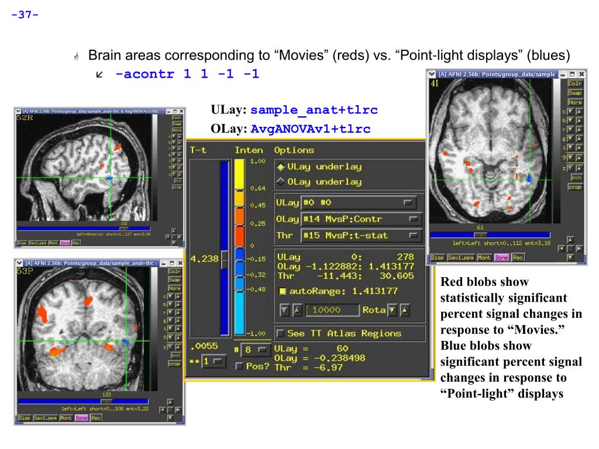Click Swap button in coronal 53P window
599x449 pixels.
click(x=174, y=280)
